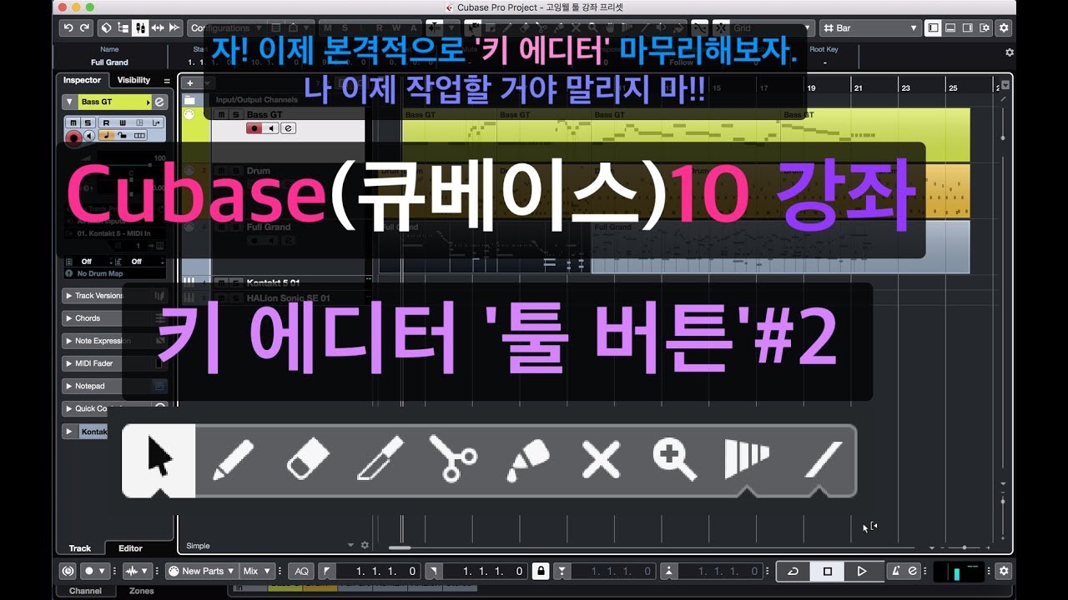
Task: Click the punch-out right locator icon
Action: (x=433, y=571)
